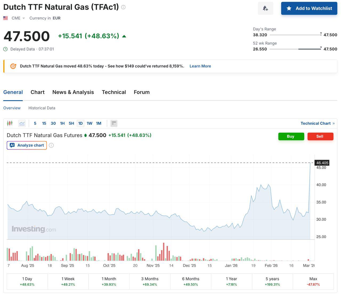The image size is (341, 296).
Task: Select the 5H chart interval
Action: pyautogui.click(x=71, y=123)
